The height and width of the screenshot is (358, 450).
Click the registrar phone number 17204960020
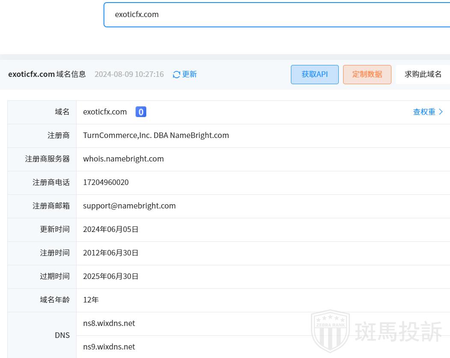click(x=106, y=182)
